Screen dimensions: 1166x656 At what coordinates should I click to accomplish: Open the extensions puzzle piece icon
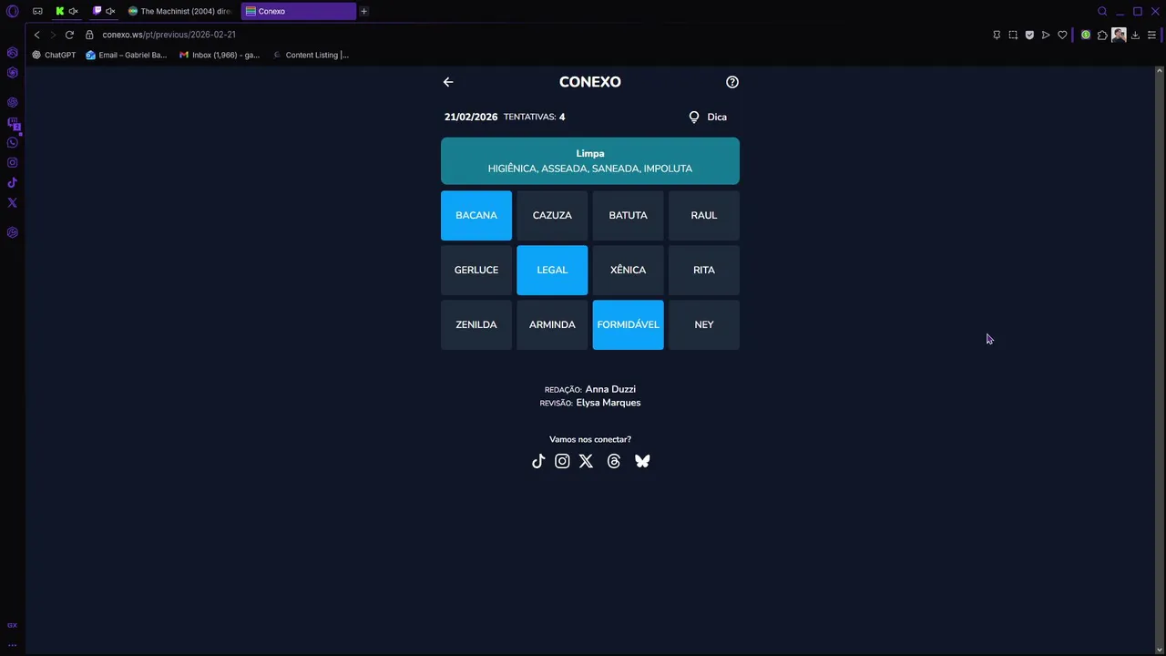click(1102, 35)
